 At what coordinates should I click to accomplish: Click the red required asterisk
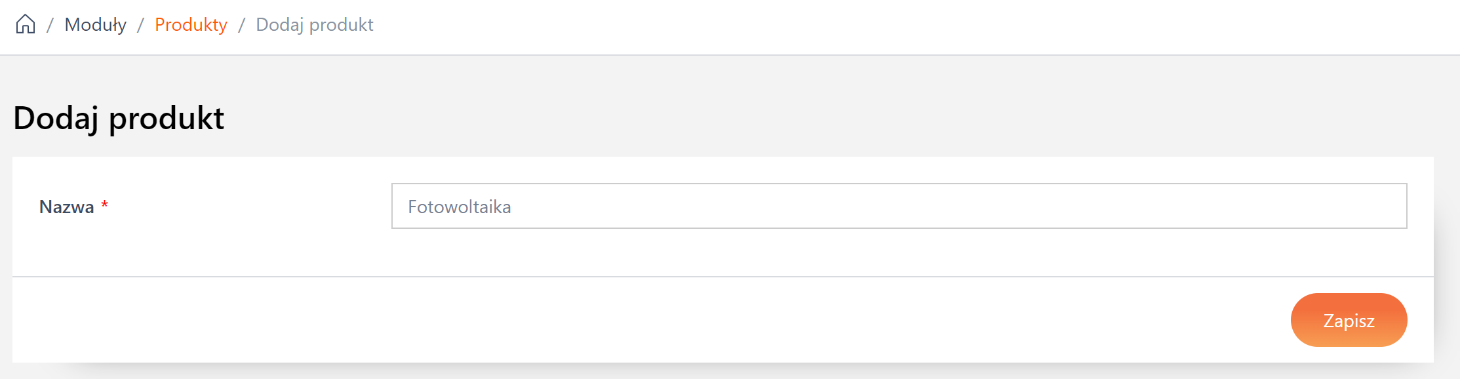(x=104, y=205)
